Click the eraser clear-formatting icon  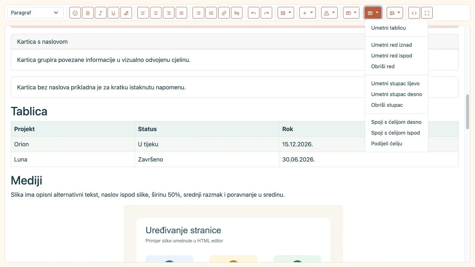pos(126,13)
